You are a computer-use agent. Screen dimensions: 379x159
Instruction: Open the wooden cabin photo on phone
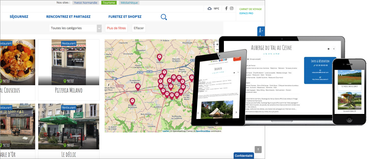click(349, 100)
